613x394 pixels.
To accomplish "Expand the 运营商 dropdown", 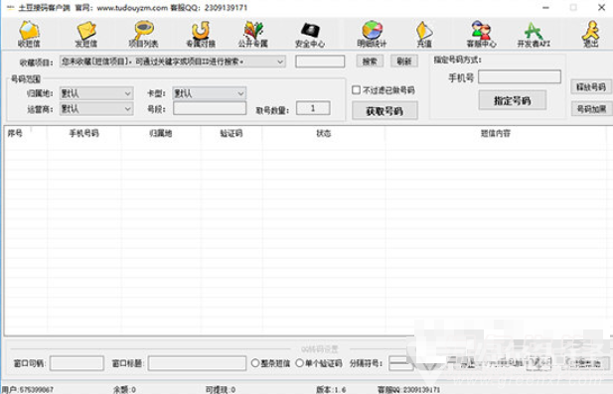I will click(96, 109).
